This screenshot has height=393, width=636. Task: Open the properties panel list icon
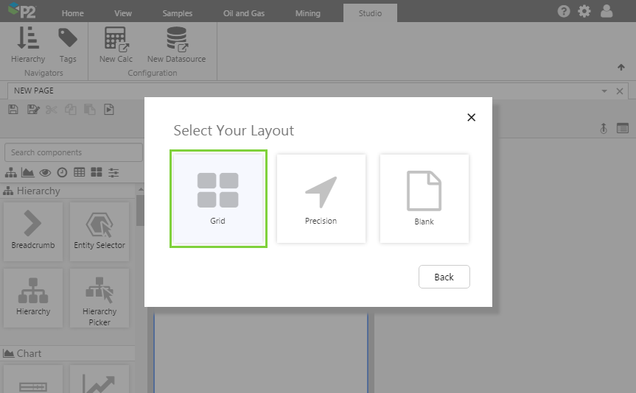pos(623,129)
